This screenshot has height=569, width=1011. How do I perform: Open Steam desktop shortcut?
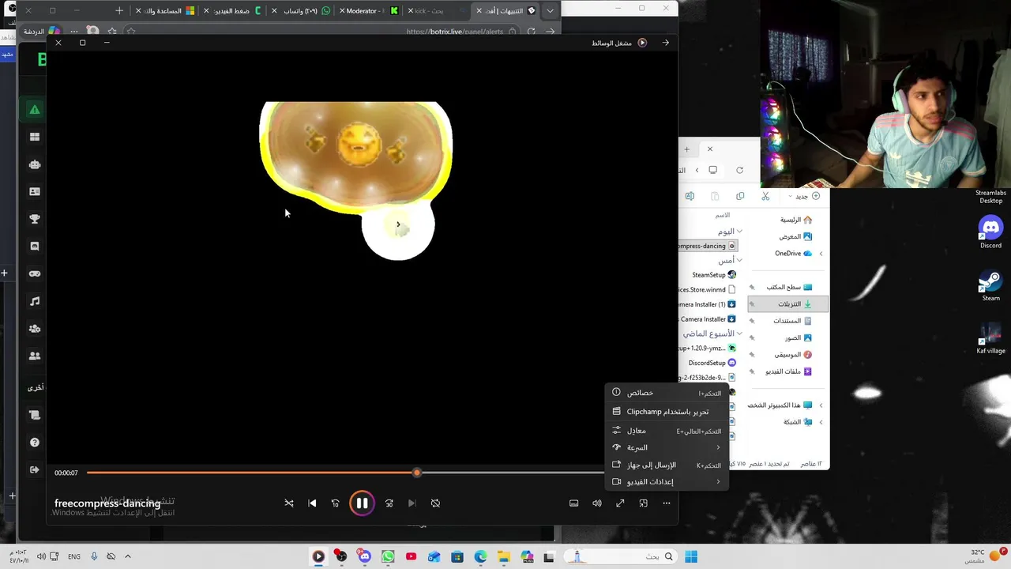click(x=990, y=286)
